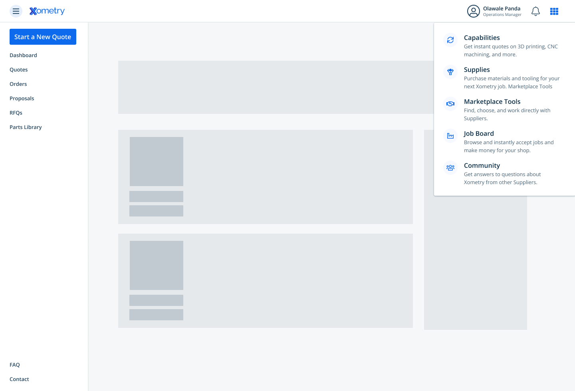Open Job Board title in apps menu

pyautogui.click(x=479, y=133)
